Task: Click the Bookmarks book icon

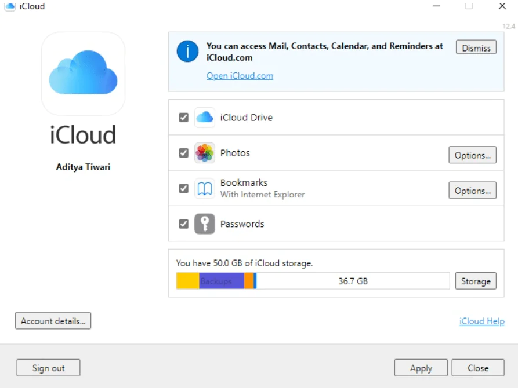Action: coord(204,189)
